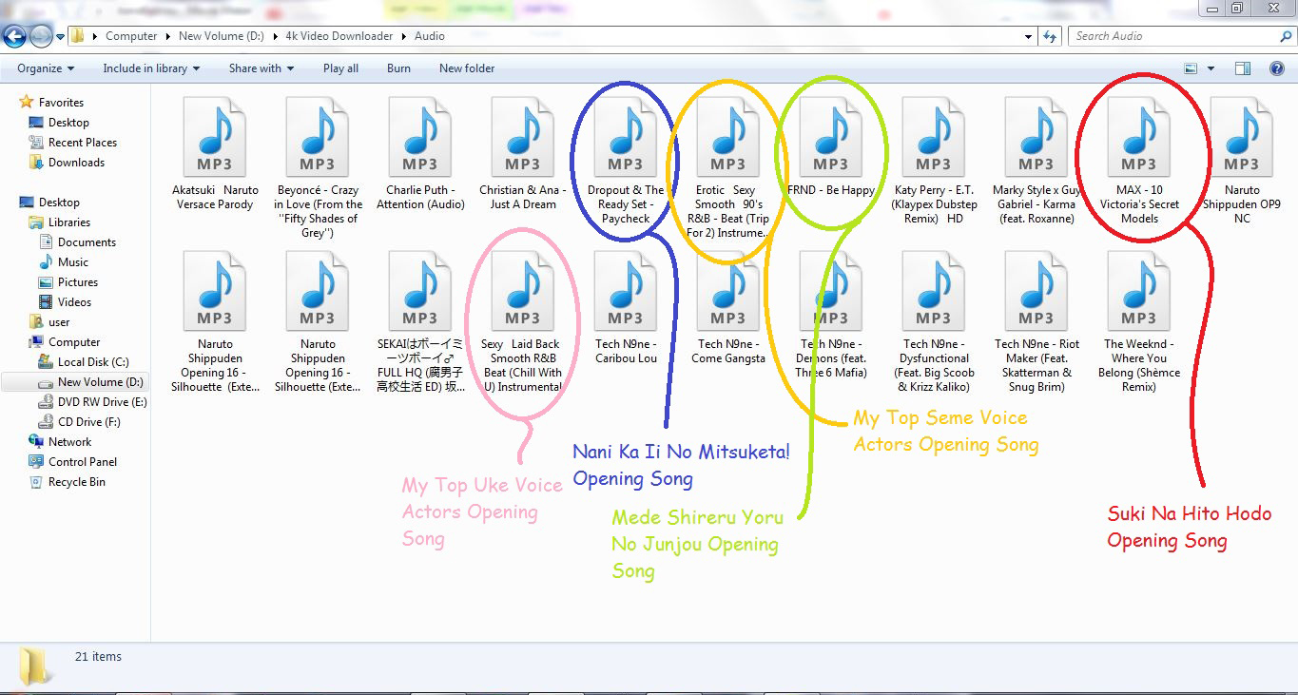
Task: Open Recycle Bin in navigation pane
Action: [x=77, y=482]
